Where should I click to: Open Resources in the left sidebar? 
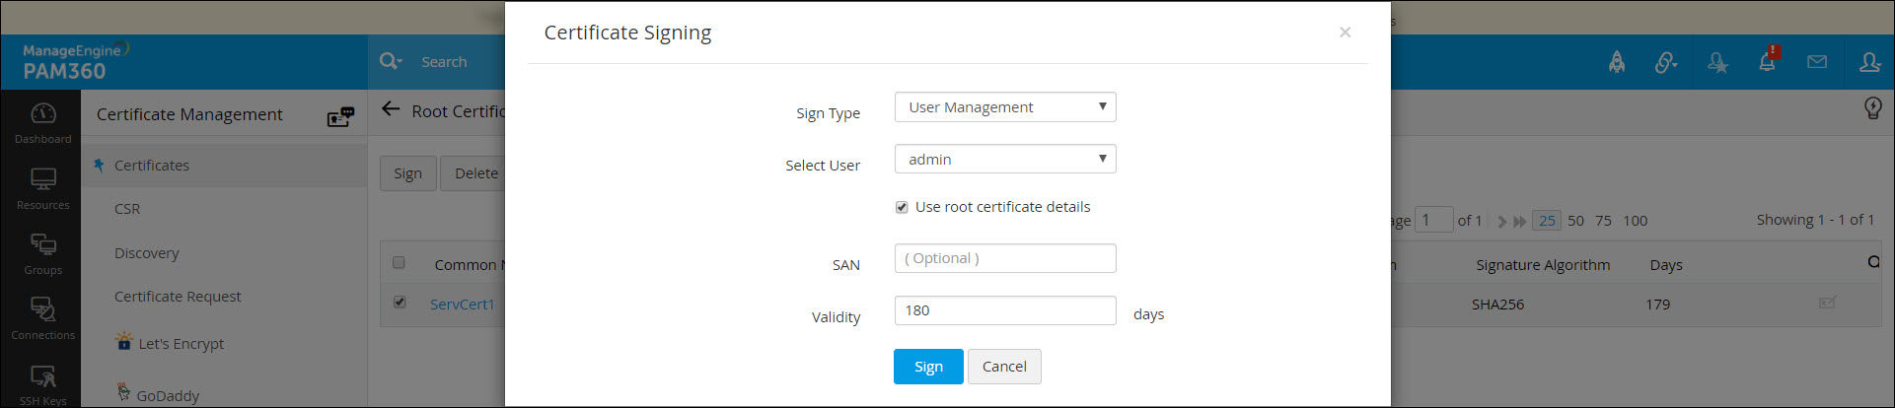point(43,187)
